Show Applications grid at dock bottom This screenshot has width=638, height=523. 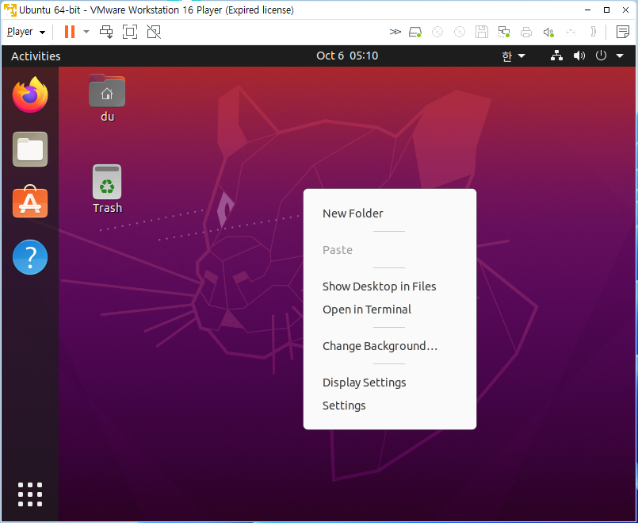pos(30,494)
